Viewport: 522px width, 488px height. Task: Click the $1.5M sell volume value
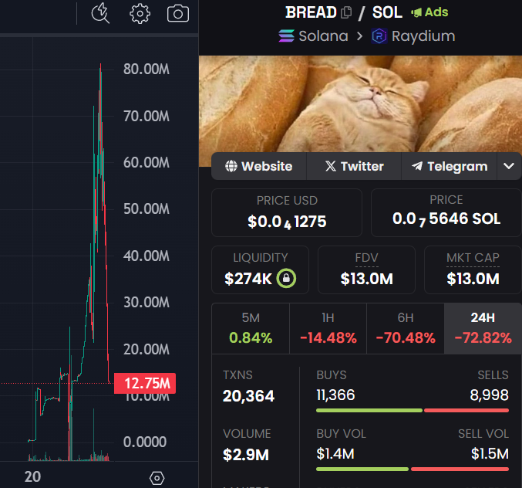click(490, 454)
